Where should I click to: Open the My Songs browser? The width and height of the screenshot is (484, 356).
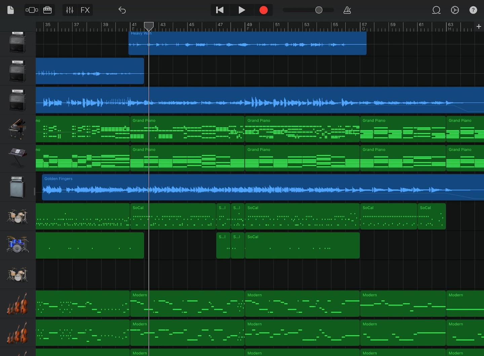pos(11,10)
